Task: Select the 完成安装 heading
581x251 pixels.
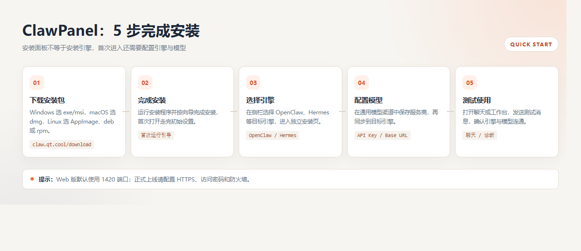Action: click(152, 100)
